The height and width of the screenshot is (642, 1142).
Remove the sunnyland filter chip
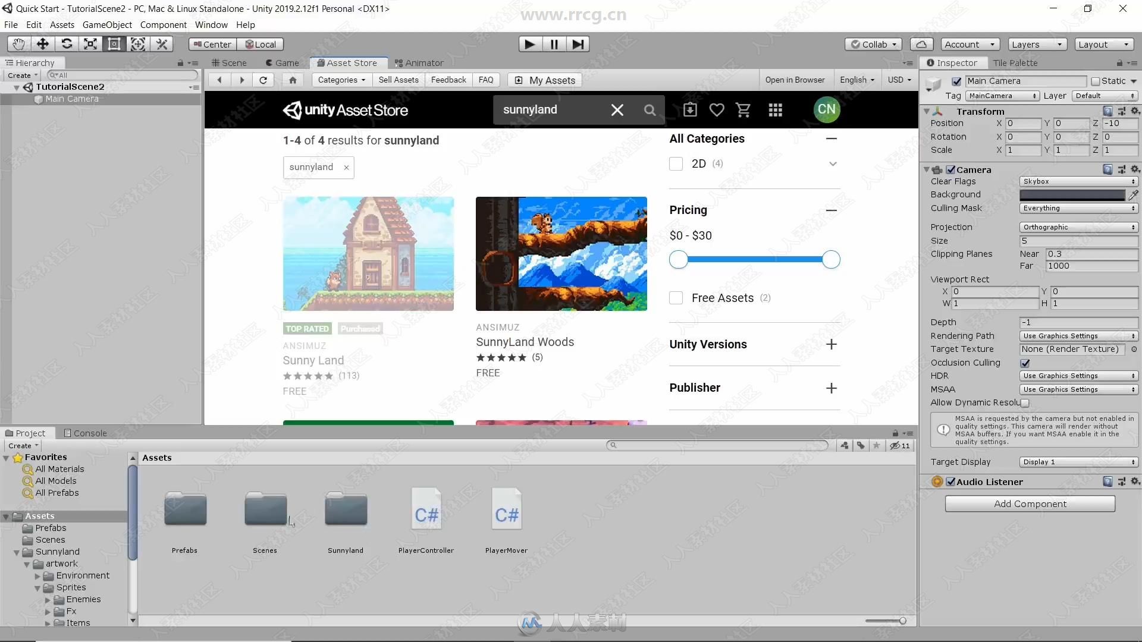346,168
